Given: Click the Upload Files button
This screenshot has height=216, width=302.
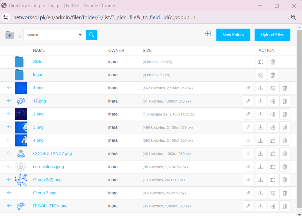Looking at the screenshot, I should (x=272, y=35).
